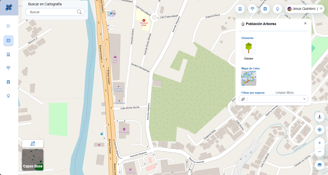Click Limpiar filtros link
Image resolution: width=328 pixels, height=175 pixels.
(x=285, y=93)
